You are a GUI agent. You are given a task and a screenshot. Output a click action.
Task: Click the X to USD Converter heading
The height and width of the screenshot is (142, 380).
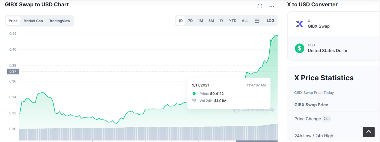pyautogui.click(x=313, y=4)
